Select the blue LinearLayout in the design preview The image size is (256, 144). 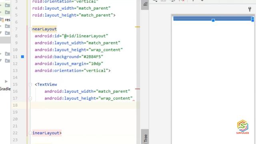click(214, 18)
